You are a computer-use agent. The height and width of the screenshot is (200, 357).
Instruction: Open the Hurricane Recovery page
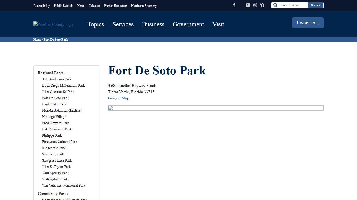coord(143,5)
